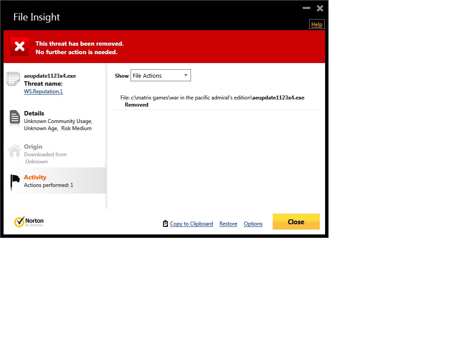The height and width of the screenshot is (345, 457).
Task: Close File Insight with the top-right X
Action: click(x=320, y=8)
